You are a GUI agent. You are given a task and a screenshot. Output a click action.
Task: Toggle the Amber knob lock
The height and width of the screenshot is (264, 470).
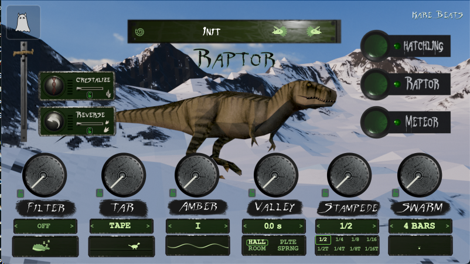[x=173, y=193]
